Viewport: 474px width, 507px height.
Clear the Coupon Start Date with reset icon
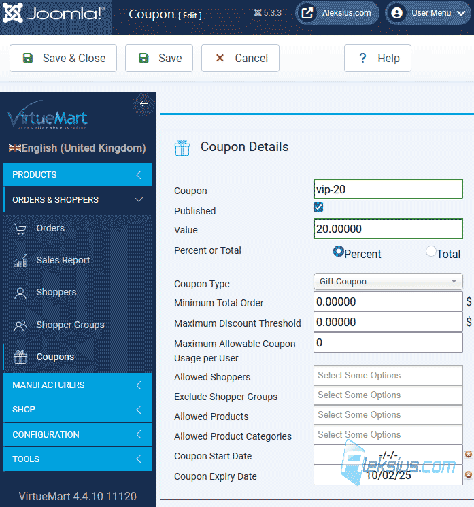pyautogui.click(x=469, y=455)
